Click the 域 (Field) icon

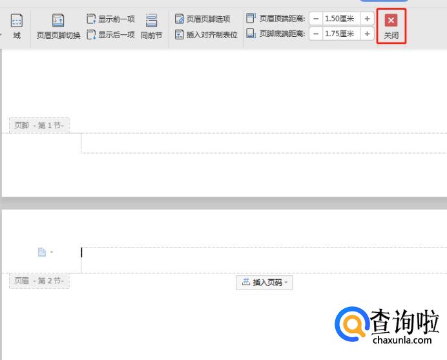coord(17,26)
